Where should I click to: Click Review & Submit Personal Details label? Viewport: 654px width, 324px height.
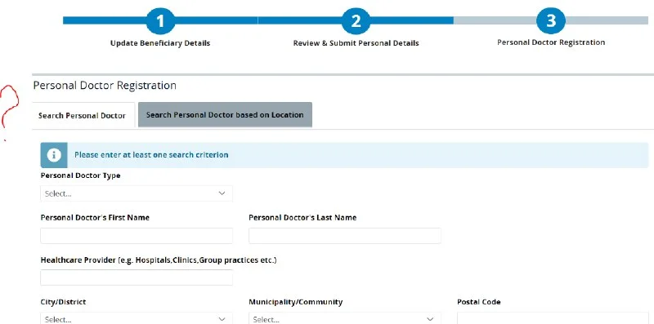[x=356, y=43]
